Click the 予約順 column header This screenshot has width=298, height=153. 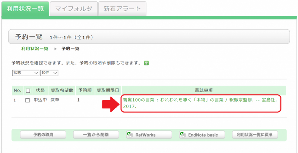[x=85, y=90]
